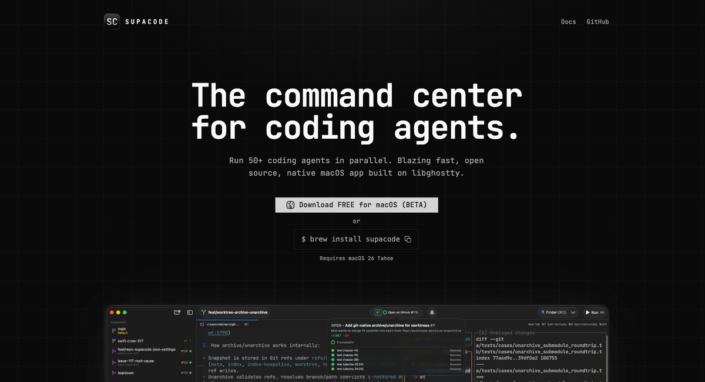Image resolution: width=705 pixels, height=382 pixels.
Task: Click add repository folder icon in app preview
Action: click(x=177, y=313)
